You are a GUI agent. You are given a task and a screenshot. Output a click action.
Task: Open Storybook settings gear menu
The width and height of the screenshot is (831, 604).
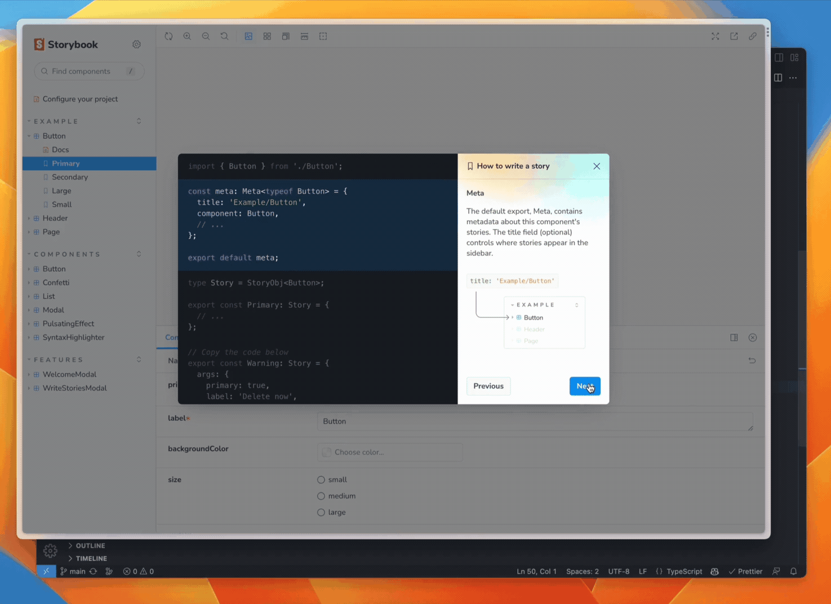pyautogui.click(x=136, y=45)
